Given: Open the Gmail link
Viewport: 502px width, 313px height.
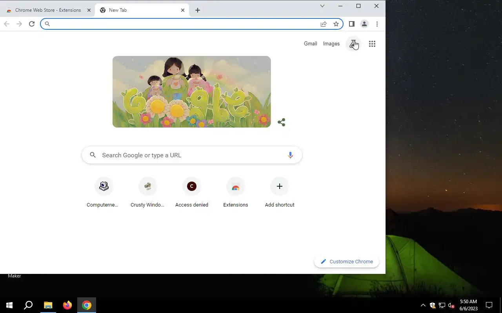Looking at the screenshot, I should 311,44.
